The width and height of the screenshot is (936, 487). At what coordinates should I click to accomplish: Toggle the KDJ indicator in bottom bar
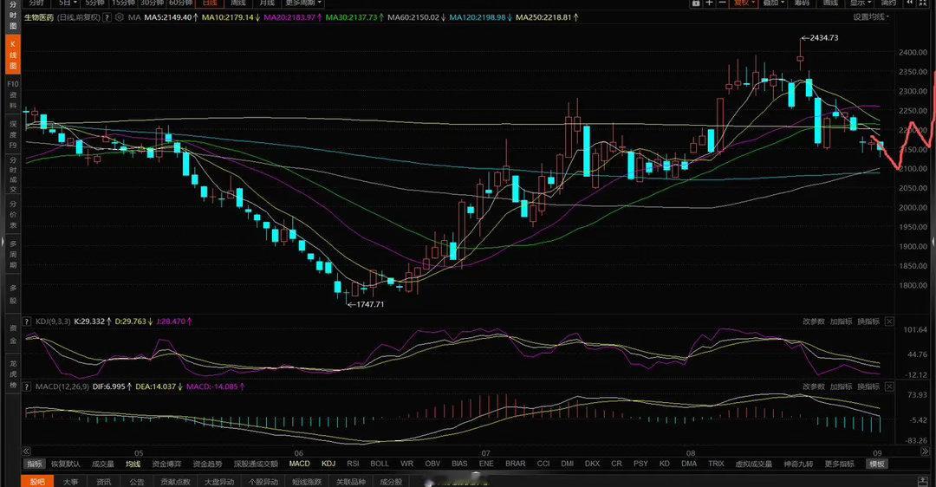[x=328, y=464]
